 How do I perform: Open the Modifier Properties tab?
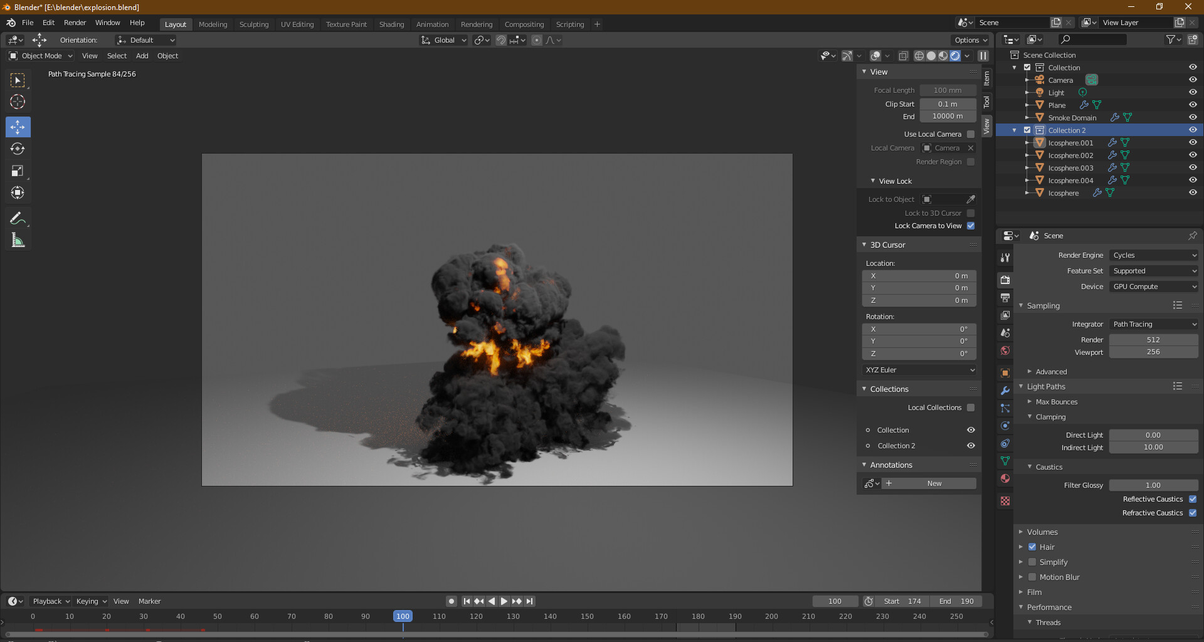coord(1005,391)
